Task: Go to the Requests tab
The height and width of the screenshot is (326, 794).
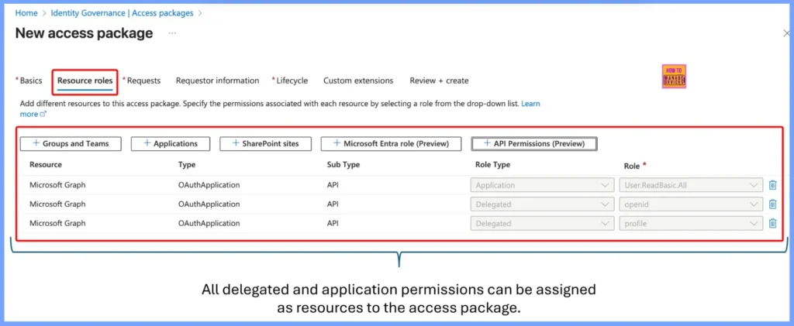Action: [143, 81]
